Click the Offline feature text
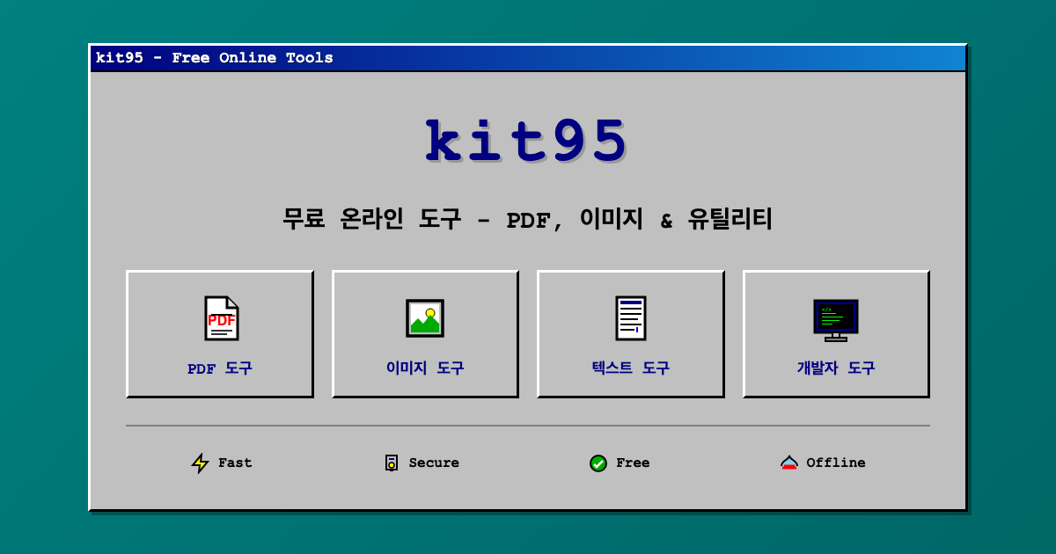This screenshot has height=554, width=1056. [x=836, y=463]
